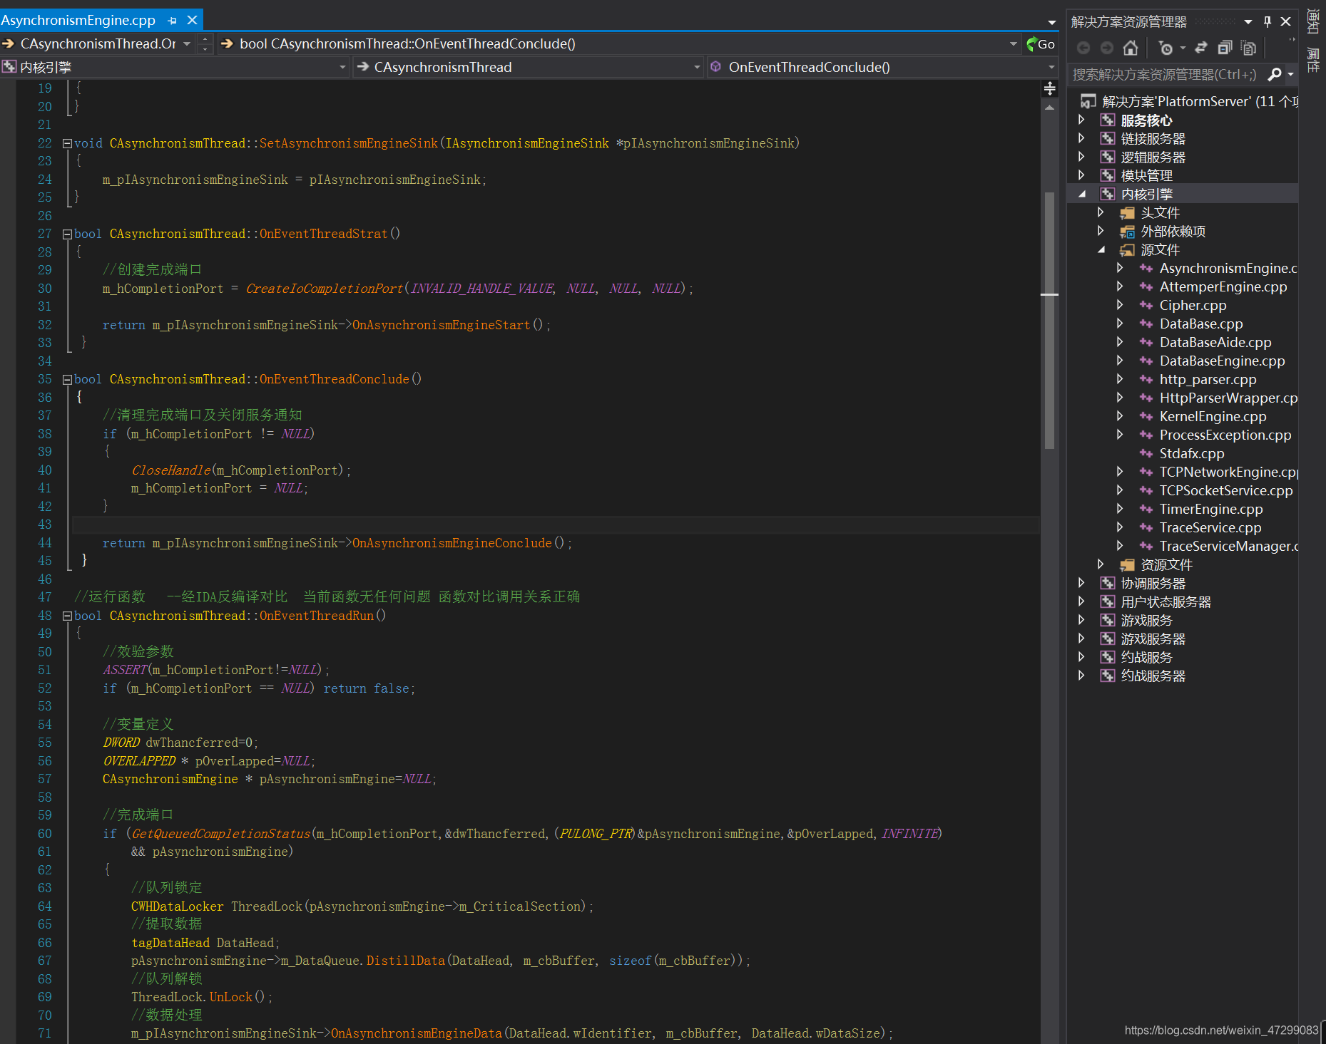Image resolution: width=1326 pixels, height=1044 pixels.
Task: Click the 头文件 folder icon
Action: [x=1127, y=212]
